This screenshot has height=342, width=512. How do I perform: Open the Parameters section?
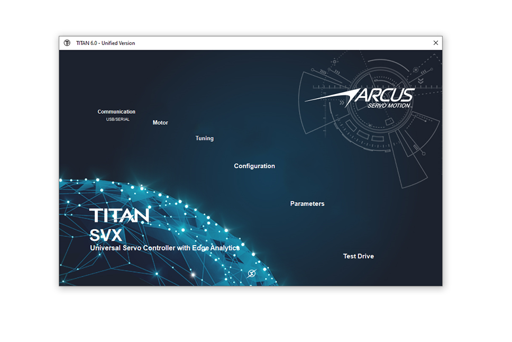307,204
